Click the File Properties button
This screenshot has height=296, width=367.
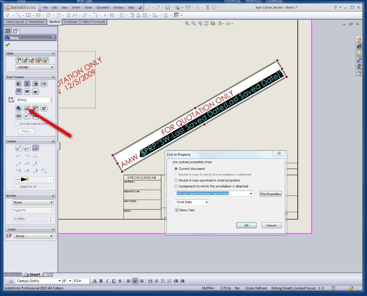click(x=270, y=194)
